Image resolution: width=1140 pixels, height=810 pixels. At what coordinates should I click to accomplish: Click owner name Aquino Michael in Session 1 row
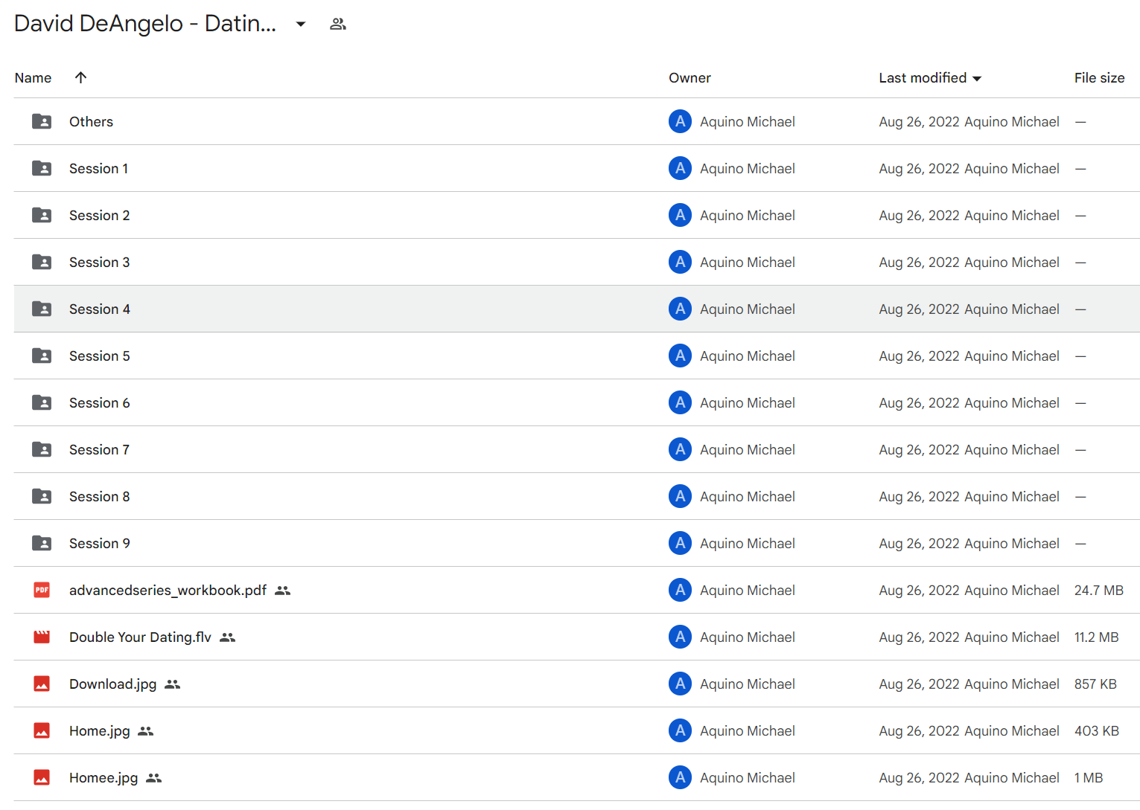(747, 168)
